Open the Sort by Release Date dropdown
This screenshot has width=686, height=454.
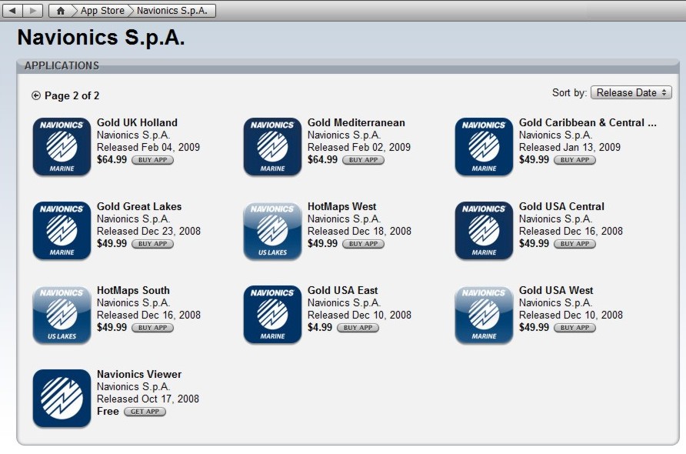pos(631,93)
